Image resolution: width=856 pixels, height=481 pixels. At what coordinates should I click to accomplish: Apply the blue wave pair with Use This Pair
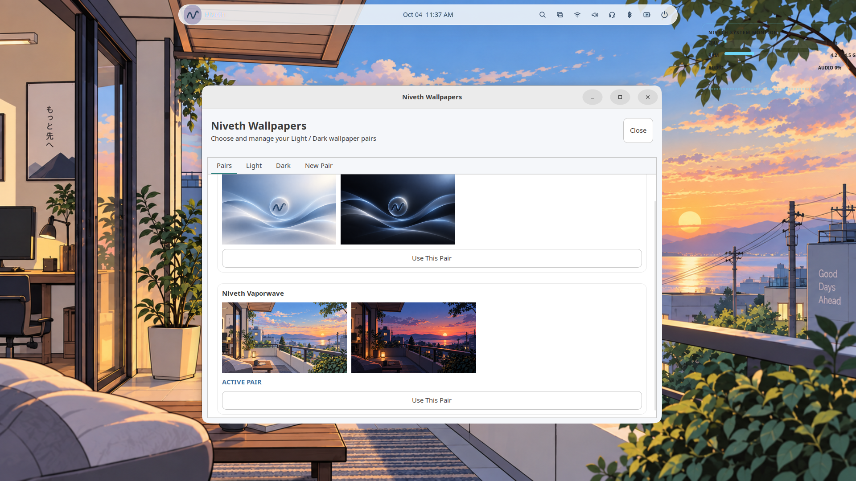coord(432,258)
